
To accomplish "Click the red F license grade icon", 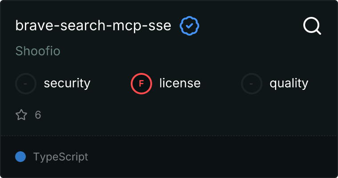I will 141,83.
